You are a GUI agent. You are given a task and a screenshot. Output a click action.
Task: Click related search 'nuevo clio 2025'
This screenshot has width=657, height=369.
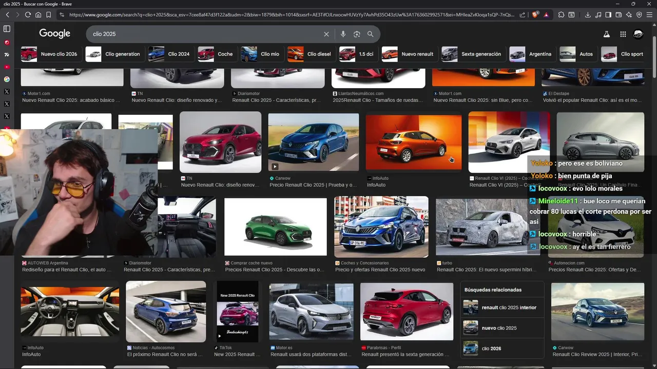502,328
